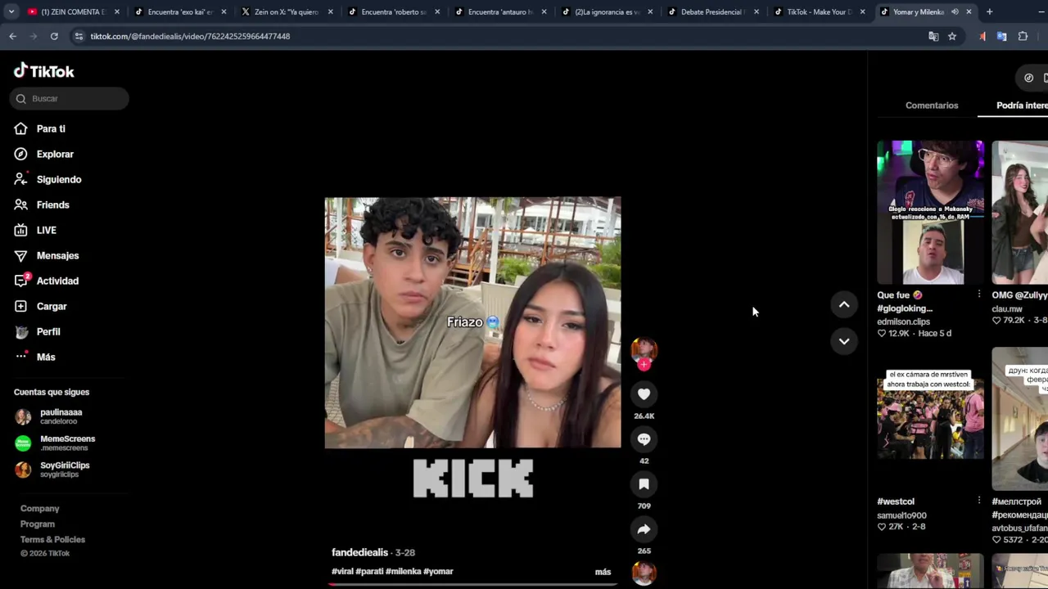
Task: Expand Company footer section
Action: click(39, 508)
